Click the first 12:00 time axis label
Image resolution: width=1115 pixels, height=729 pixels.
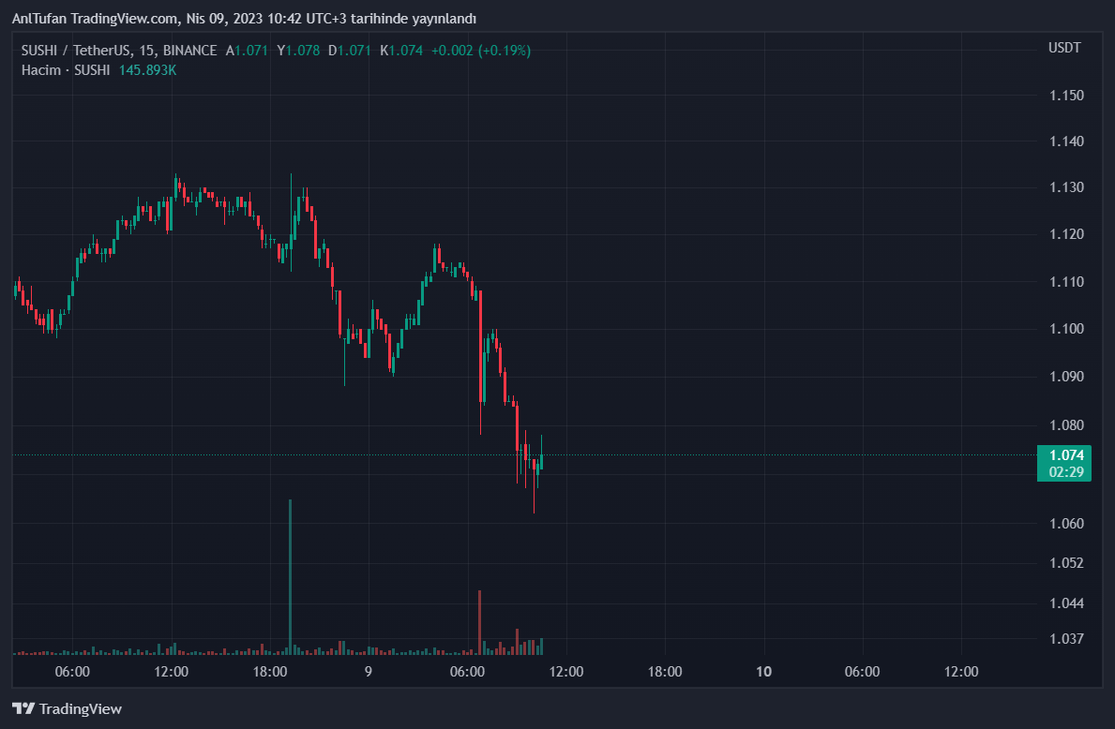pyautogui.click(x=172, y=672)
